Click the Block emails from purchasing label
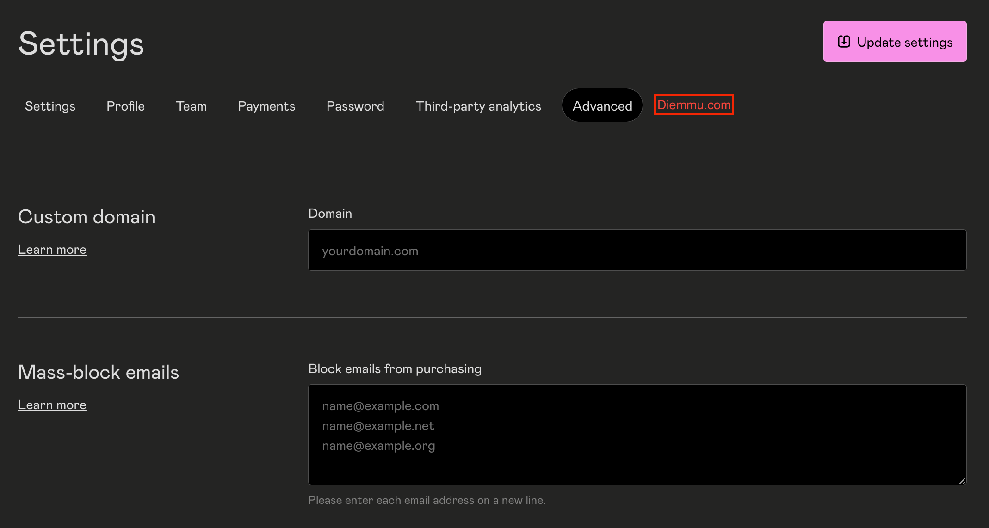This screenshot has height=528, width=989. click(395, 368)
